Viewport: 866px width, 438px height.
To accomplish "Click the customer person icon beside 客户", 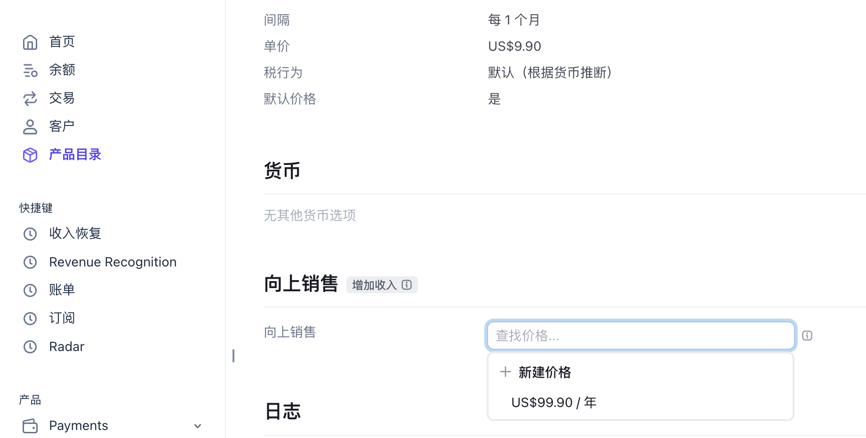I will [30, 127].
